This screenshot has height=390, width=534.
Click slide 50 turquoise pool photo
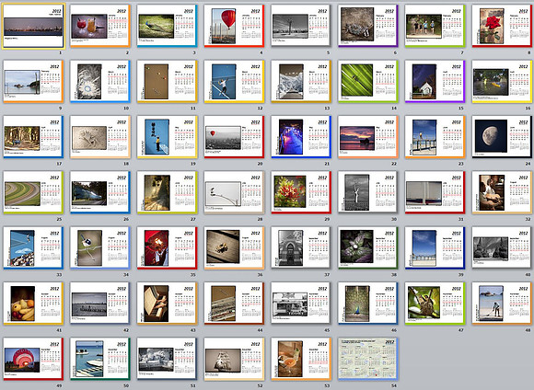[x=100, y=359]
